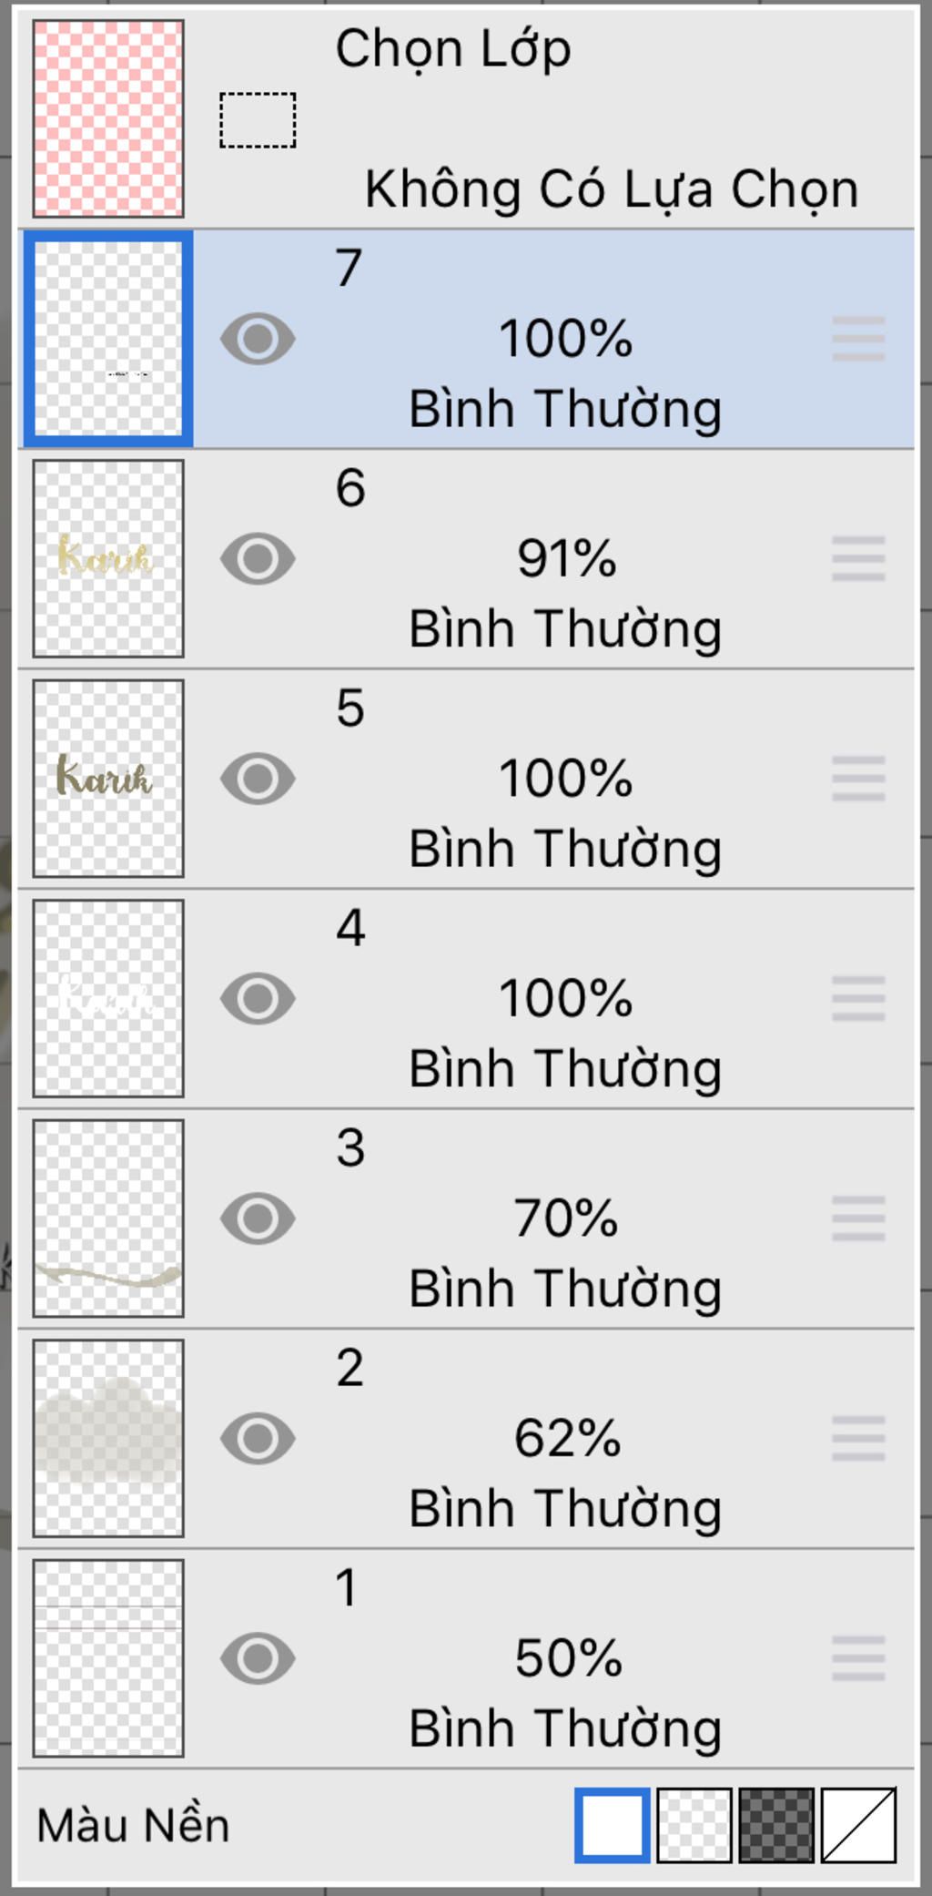The width and height of the screenshot is (932, 1896).
Task: Toggle visibility of layer 6
Action: point(258,558)
